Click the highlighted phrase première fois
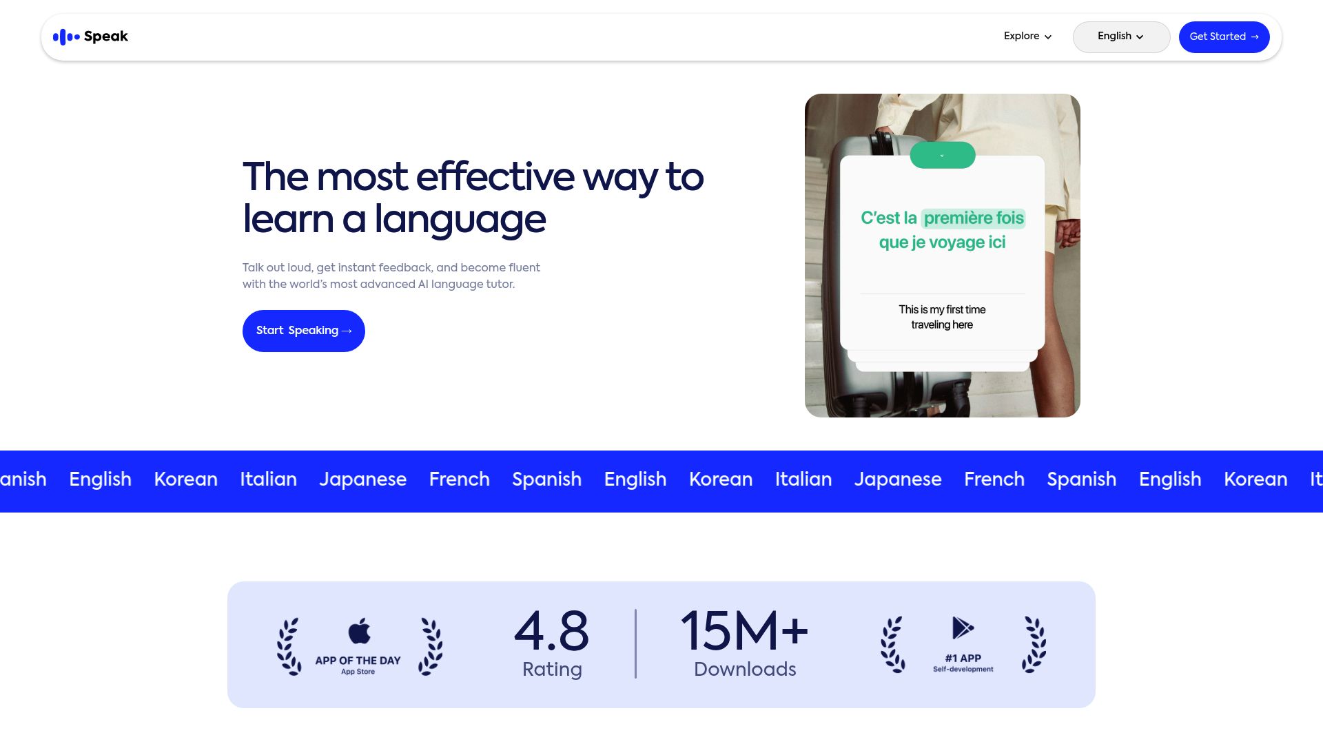 click(x=972, y=218)
